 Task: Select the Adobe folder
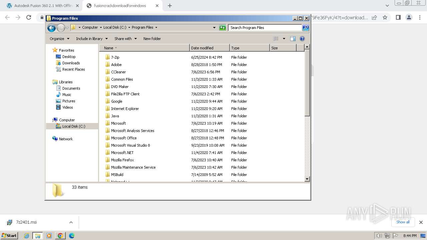[116, 65]
